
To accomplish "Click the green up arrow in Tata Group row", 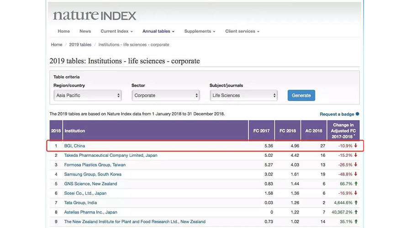I will pyautogui.click(x=356, y=202).
